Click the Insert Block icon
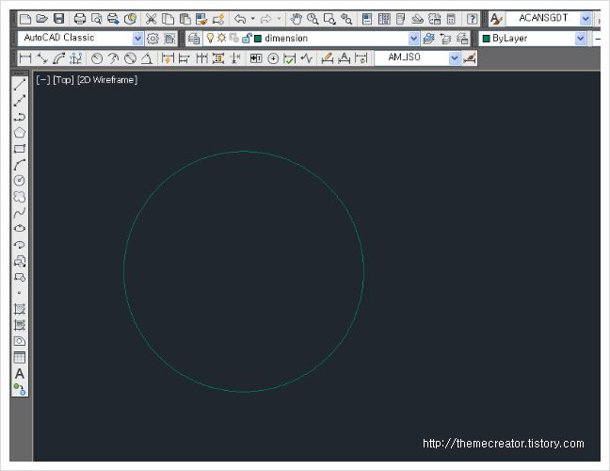This screenshot has height=471, width=610. click(20, 261)
